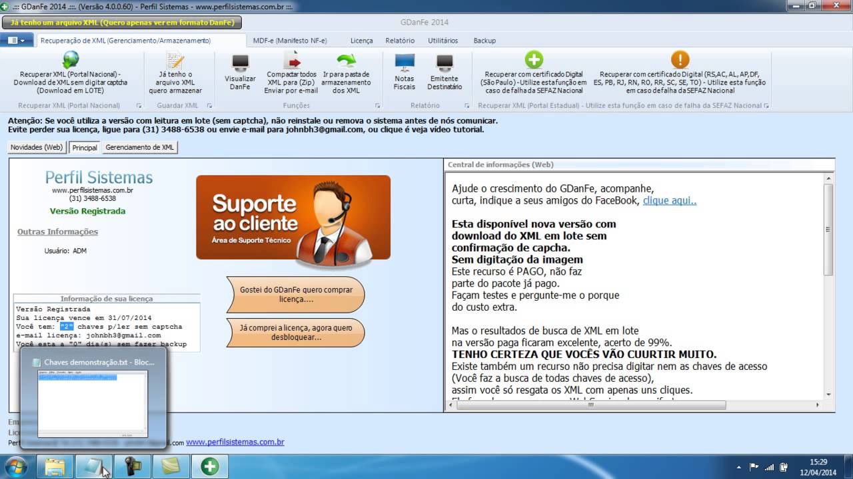Viewport: 853px width, 479px height.
Task: Open the Utilitários ribbon tab
Action: click(x=442, y=41)
